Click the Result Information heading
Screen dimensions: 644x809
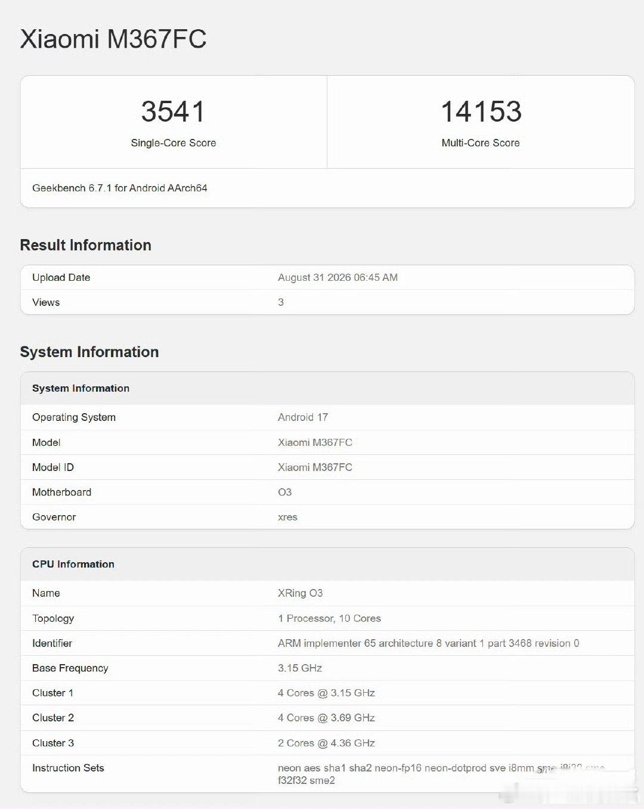pyautogui.click(x=85, y=245)
